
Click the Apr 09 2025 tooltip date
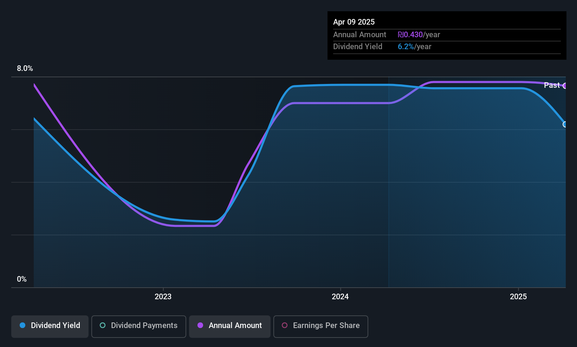coord(354,22)
